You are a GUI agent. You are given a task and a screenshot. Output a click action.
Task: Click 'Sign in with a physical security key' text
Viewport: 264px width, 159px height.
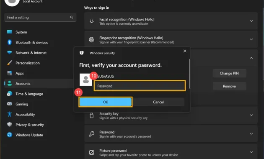[x=124, y=118]
